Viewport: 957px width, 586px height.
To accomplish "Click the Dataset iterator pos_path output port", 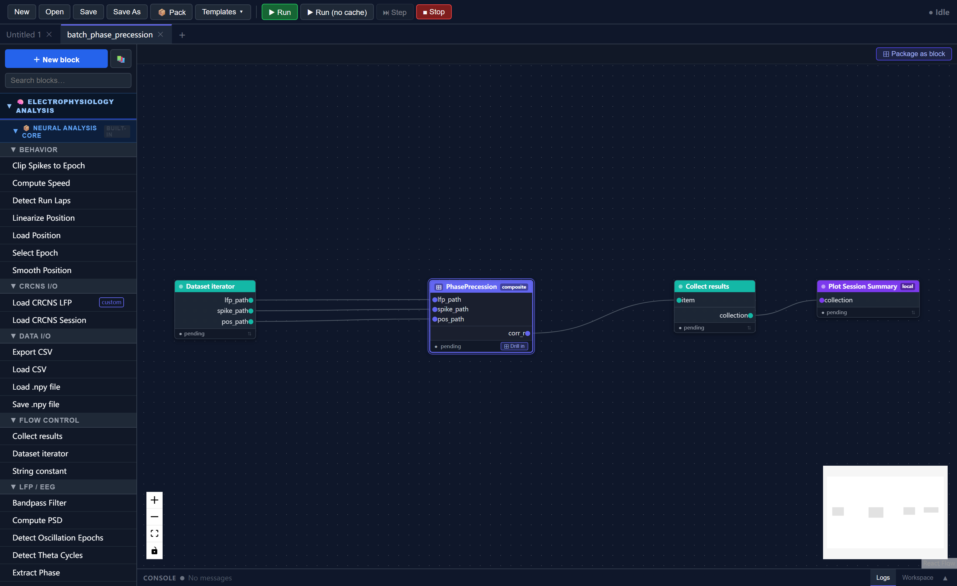I will click(251, 321).
